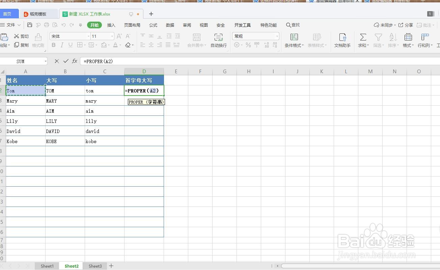Click the Decrease Decimal icon
This screenshot has width=440, height=270.
pos(275,45)
